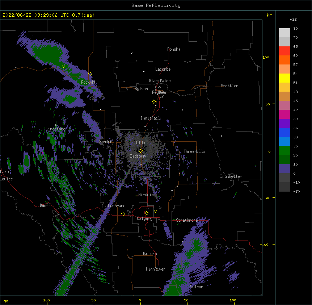The width and height of the screenshot is (312, 305).
Task: Click the ThreeHills label
Action: click(x=194, y=151)
